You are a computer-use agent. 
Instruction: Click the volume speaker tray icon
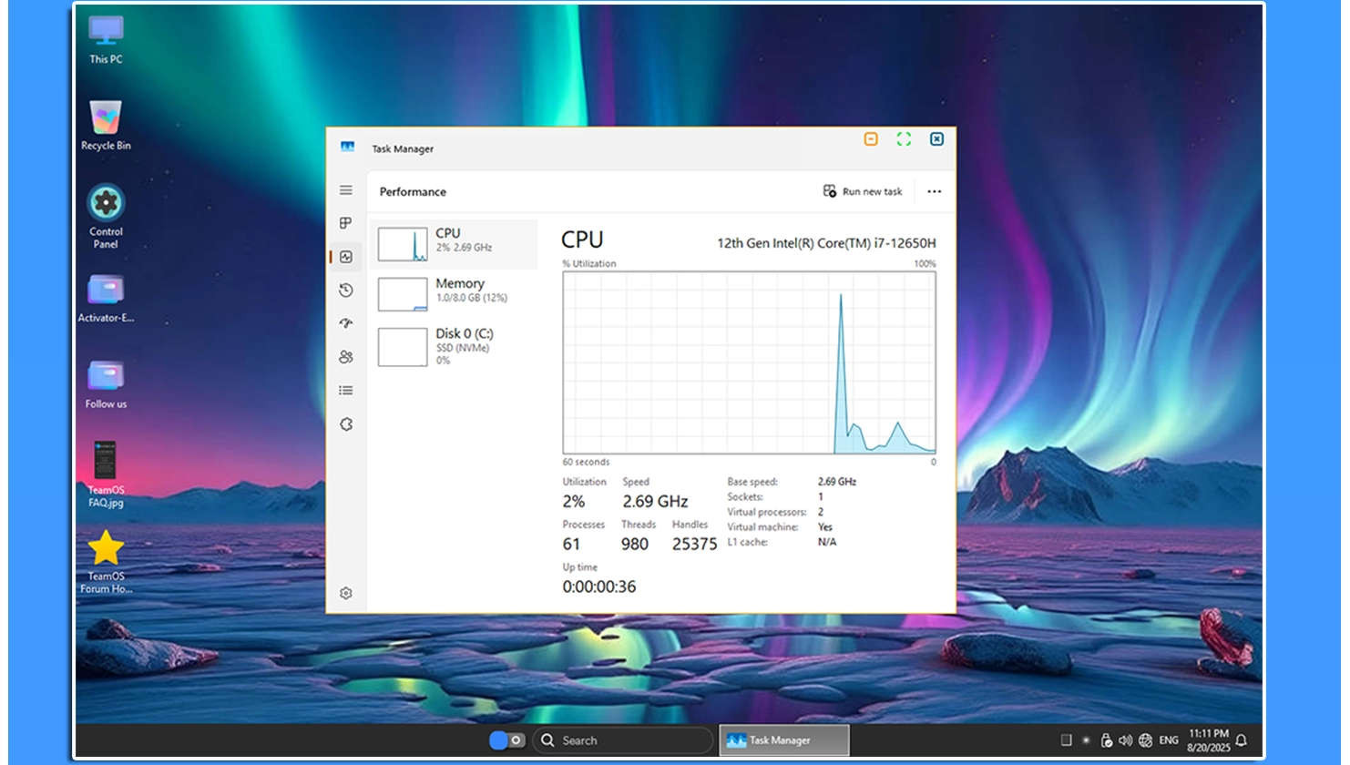(1125, 740)
